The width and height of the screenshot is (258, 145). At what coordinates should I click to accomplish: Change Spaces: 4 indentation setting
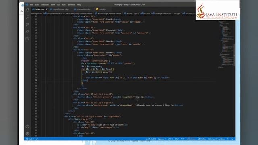point(162,139)
